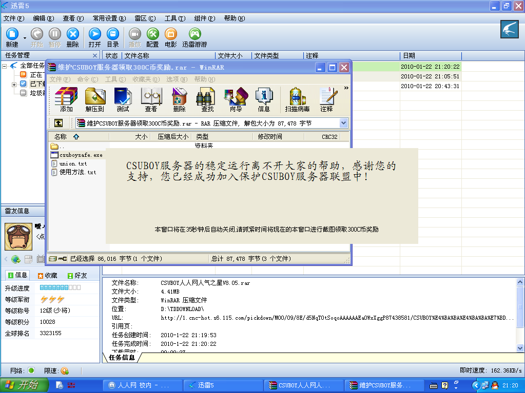The height and width of the screenshot is (393, 525).
Task: Switch to the 好友 tab
Action: (x=77, y=275)
